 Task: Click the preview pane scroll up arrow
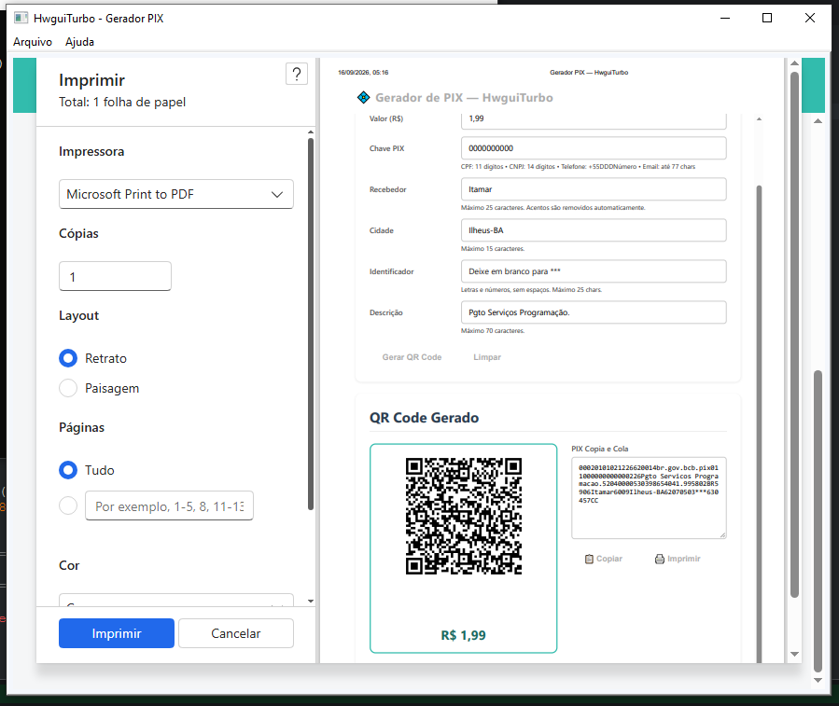point(794,63)
